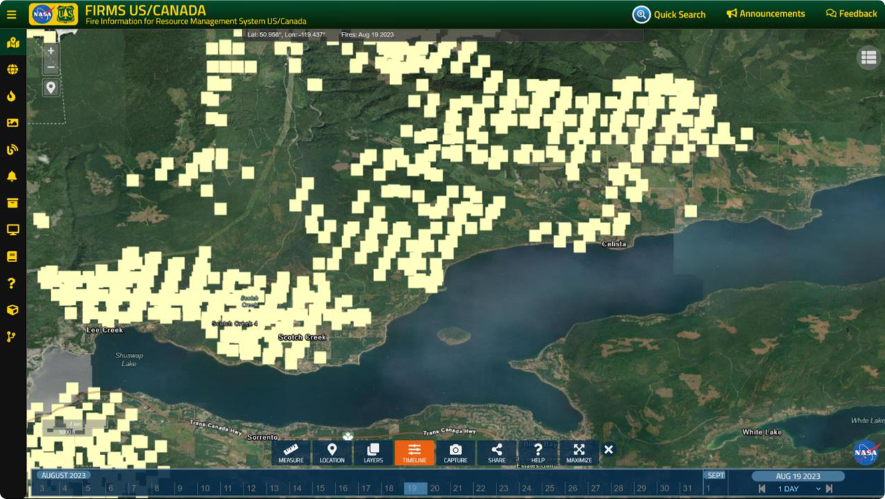Click the NASA logo in the header
Viewport: 885px width, 499px height.
pos(43,14)
